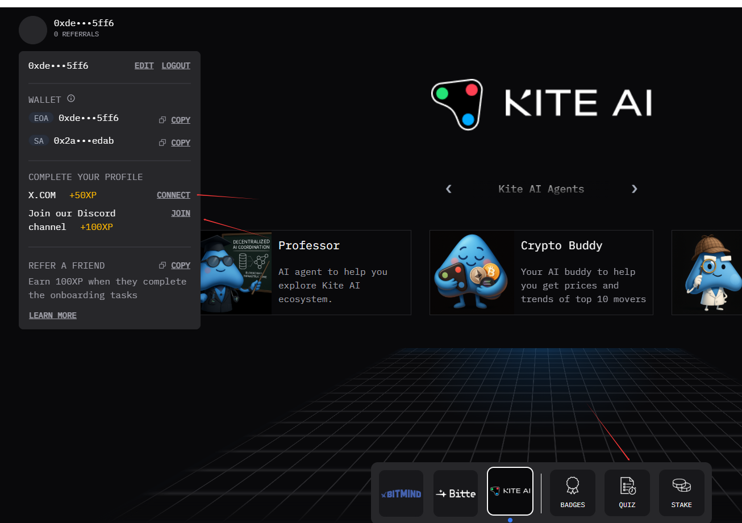Select the Crypto Buddy agent card
Screen dimensions: 742x523
[541, 273]
